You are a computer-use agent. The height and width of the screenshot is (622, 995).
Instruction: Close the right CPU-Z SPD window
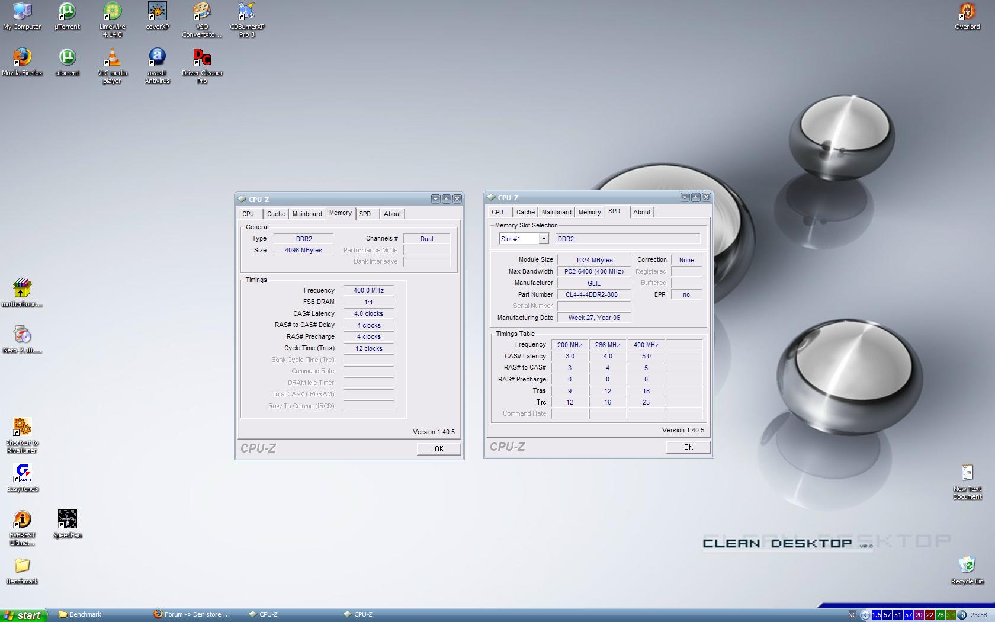click(x=706, y=197)
